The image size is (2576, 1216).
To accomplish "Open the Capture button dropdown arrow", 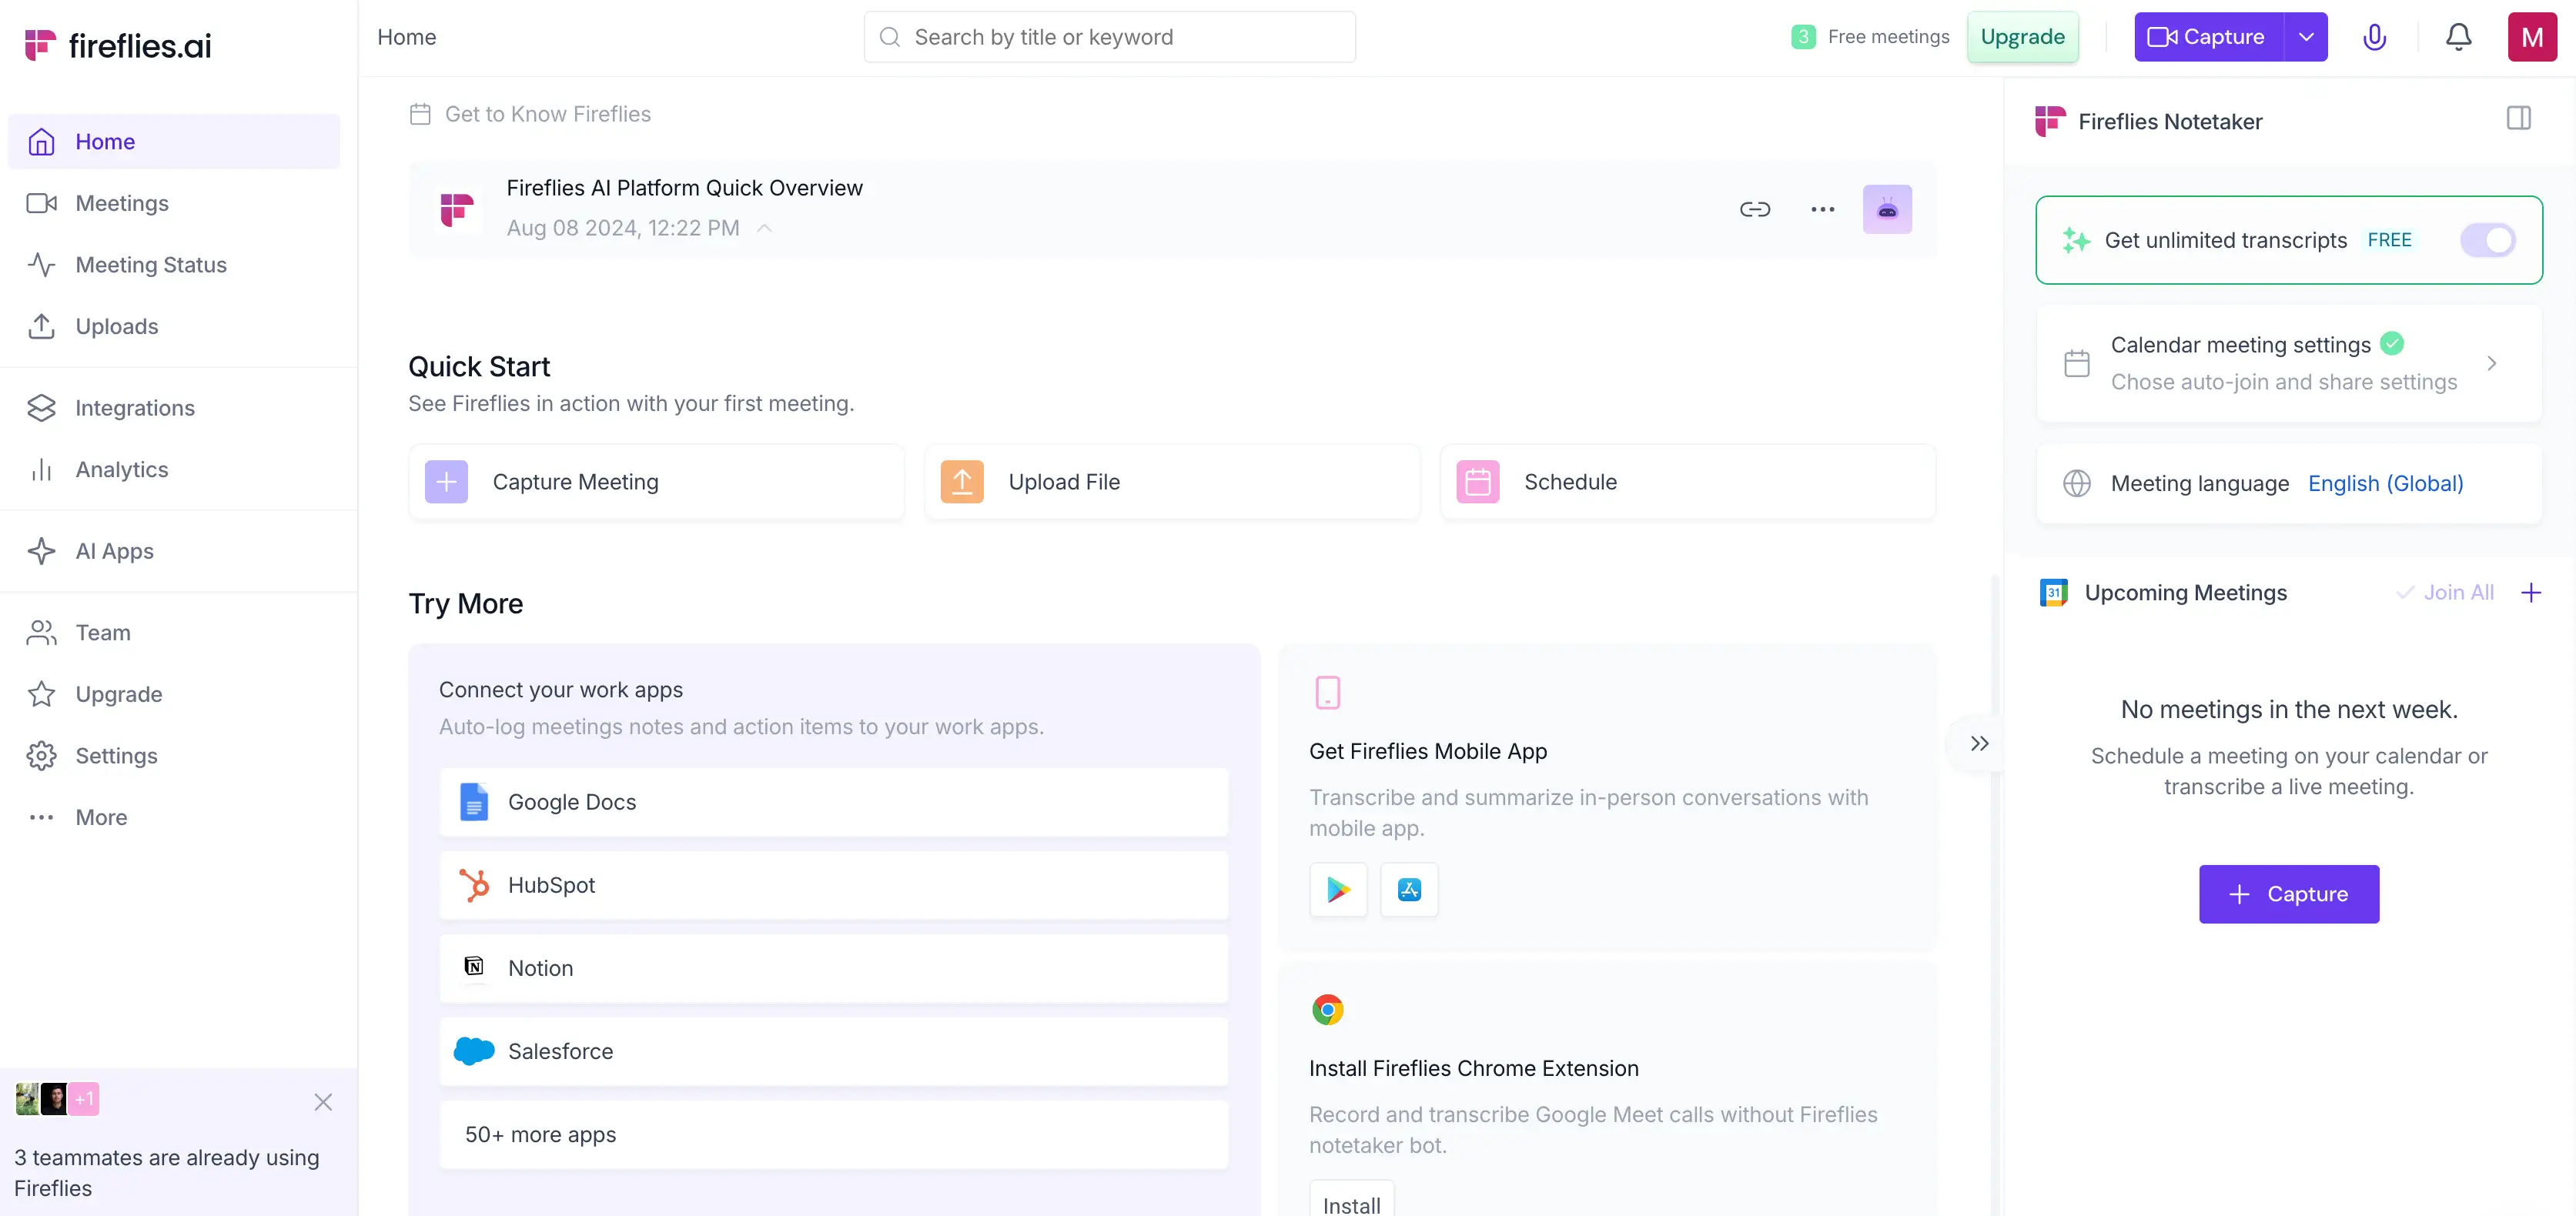I will pyautogui.click(x=2306, y=37).
